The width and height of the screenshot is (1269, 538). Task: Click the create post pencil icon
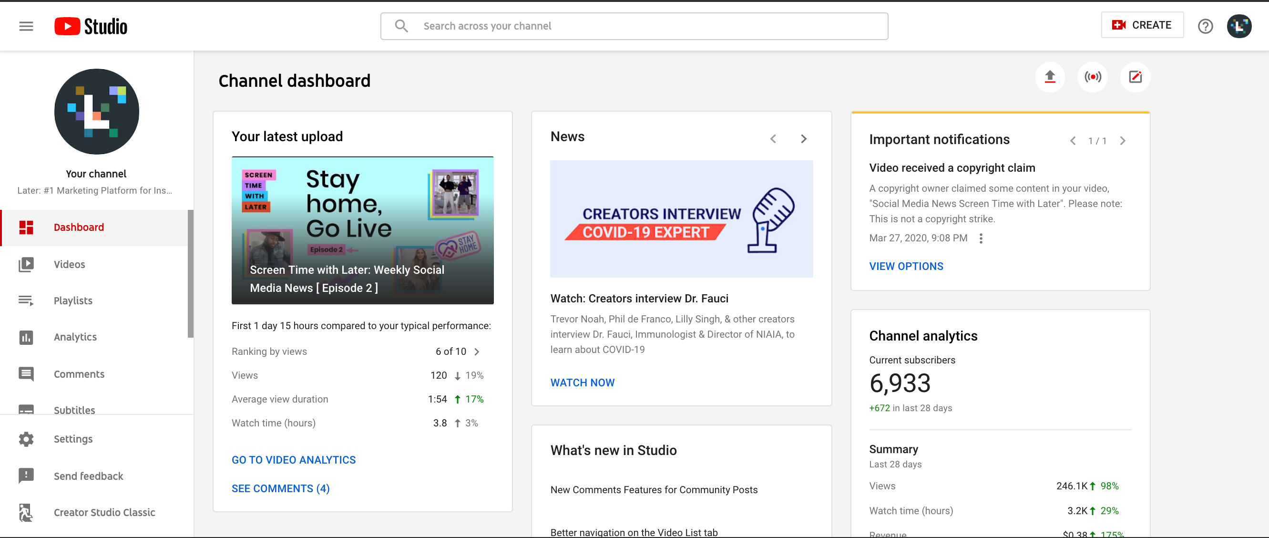[x=1135, y=77]
